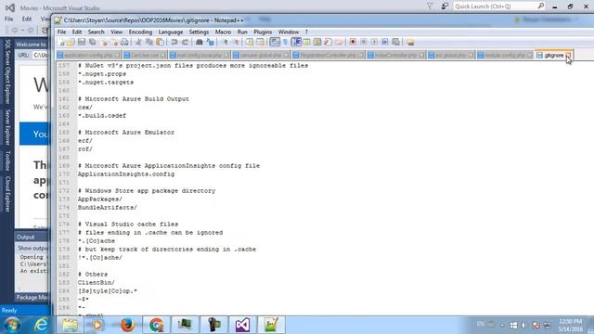Click the Save Recorded Macro icon
This screenshot has width=594, height=334.
(396, 42)
